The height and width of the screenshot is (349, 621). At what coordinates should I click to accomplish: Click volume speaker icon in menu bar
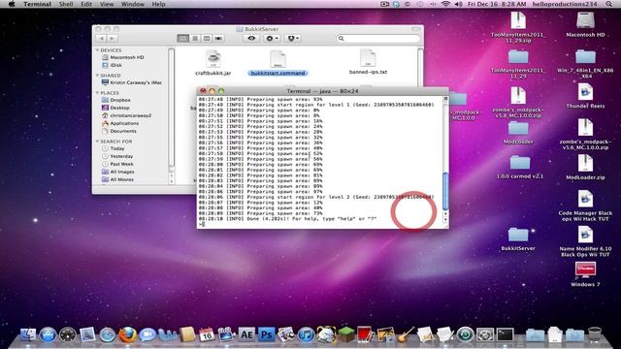(x=458, y=4)
